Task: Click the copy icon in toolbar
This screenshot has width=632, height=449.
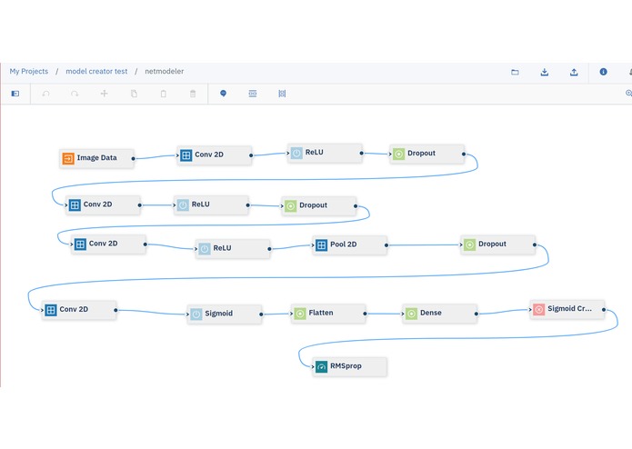Action: coord(134,94)
